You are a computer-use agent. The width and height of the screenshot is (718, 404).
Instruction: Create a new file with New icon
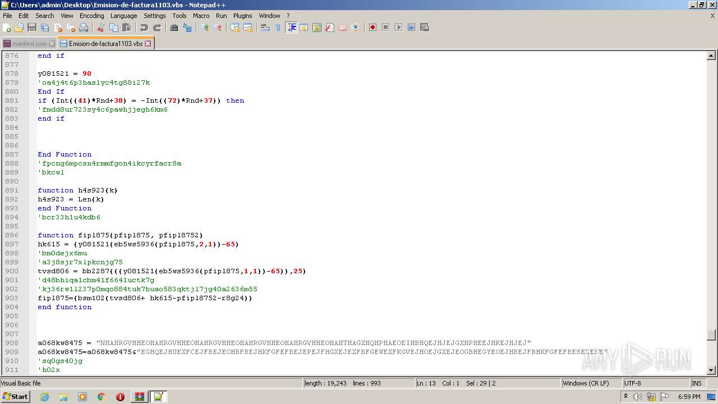7,27
